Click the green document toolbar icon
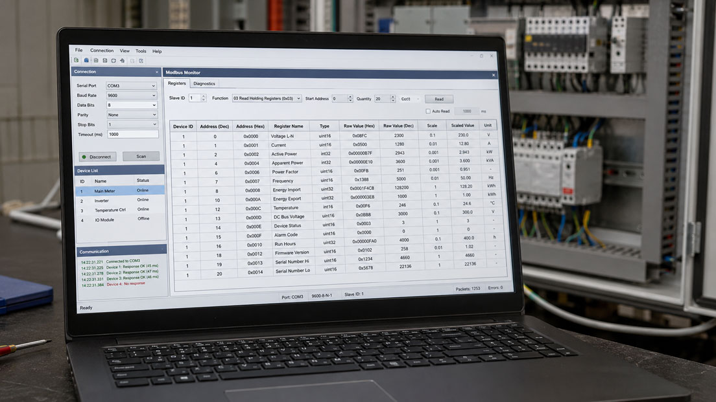716x402 pixels. pos(77,60)
